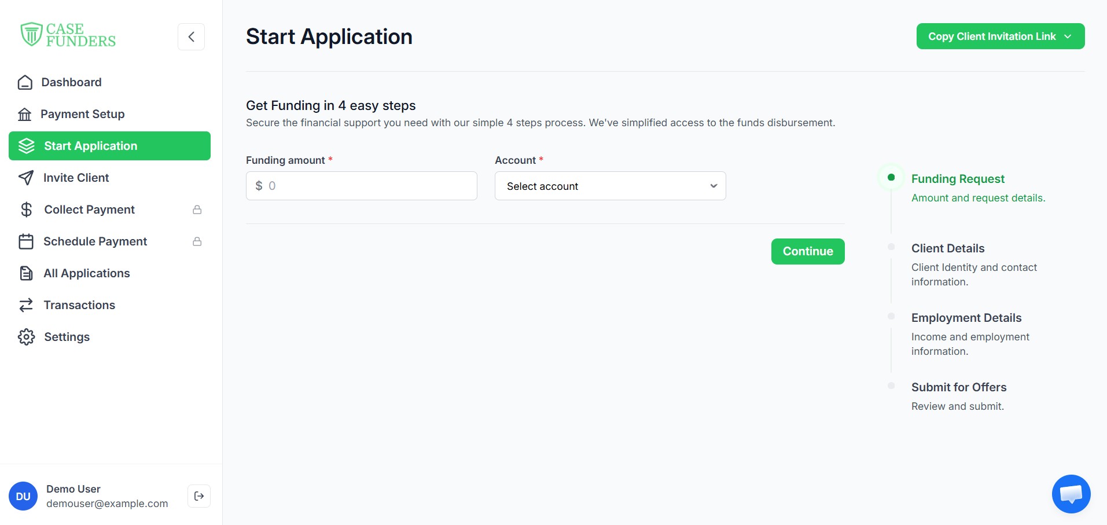1107x525 pixels.
Task: Open Collect Payment menu item
Action: coord(110,210)
